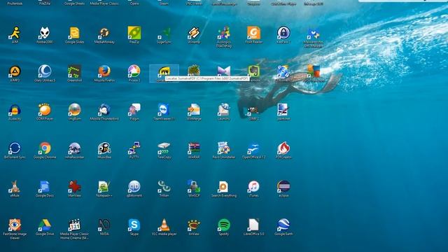The image size is (448, 252).
Task: Click the Google Earth globe icon
Action: click(x=283, y=225)
